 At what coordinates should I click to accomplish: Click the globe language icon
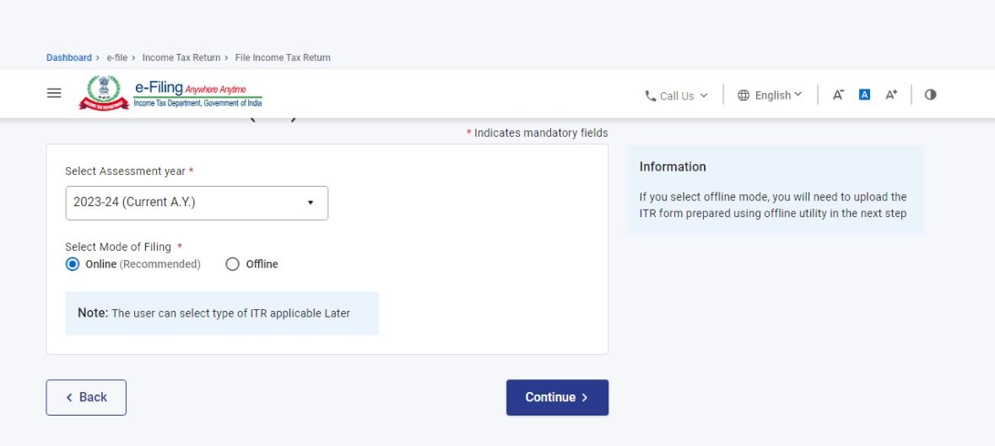tap(743, 95)
